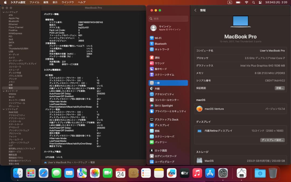Open Control Center from the menu bar
The image size is (291, 182).
tap(260, 2)
